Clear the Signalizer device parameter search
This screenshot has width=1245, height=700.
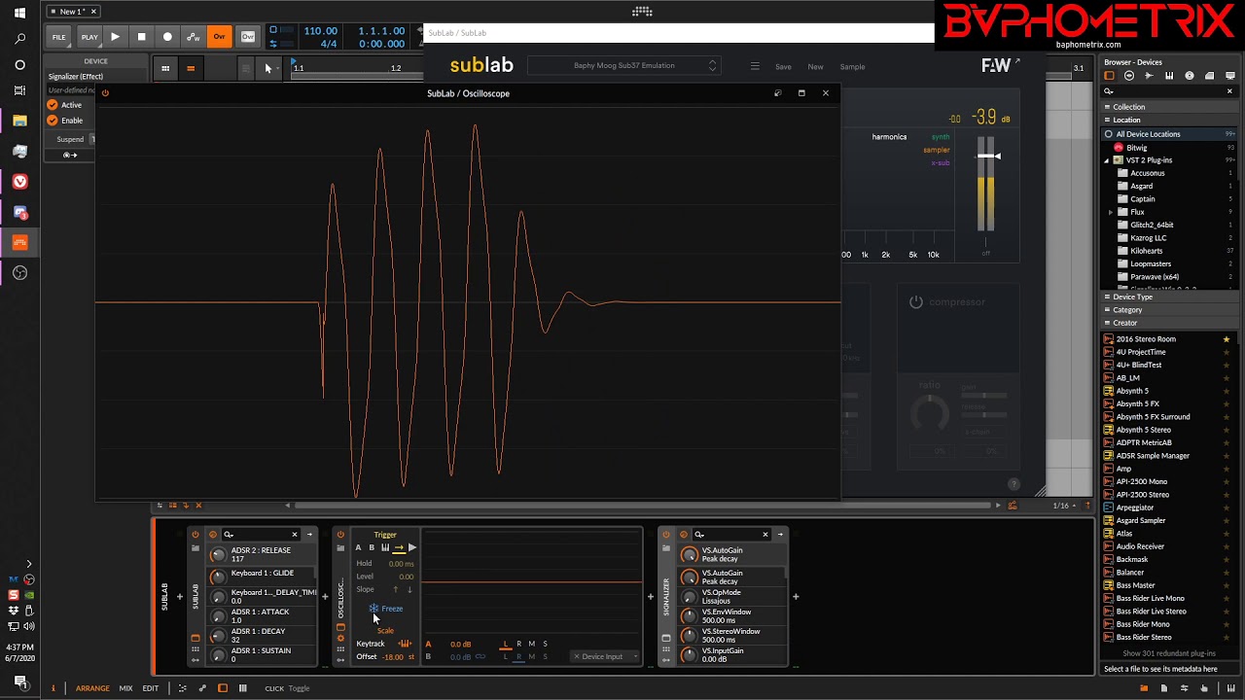point(765,534)
